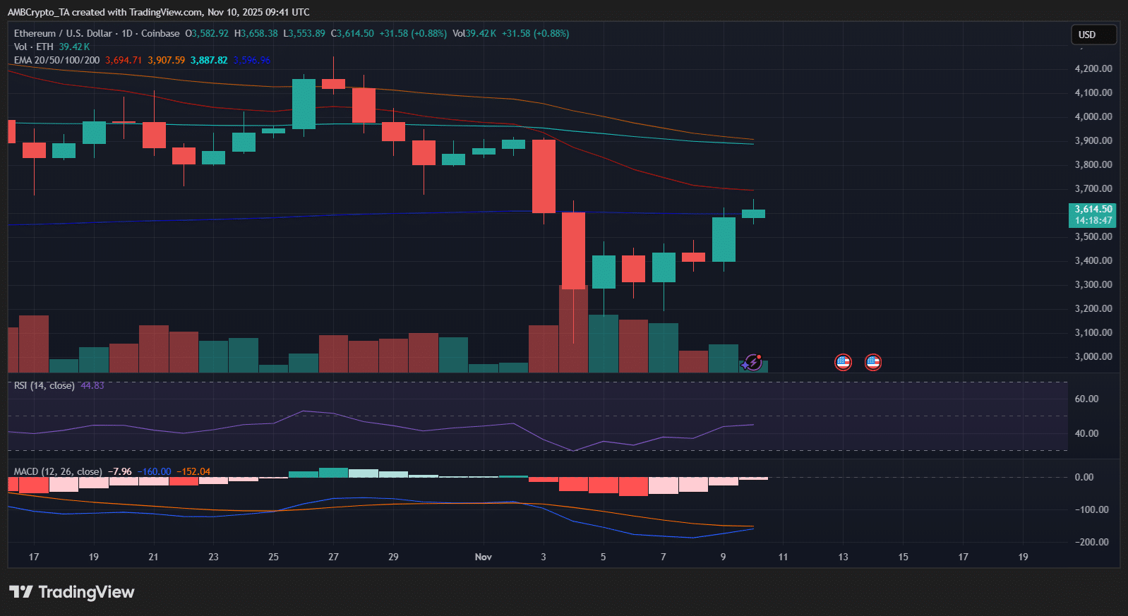Click the 4,200.00 price scale label
Screen dimensions: 1128x616
1093,68
